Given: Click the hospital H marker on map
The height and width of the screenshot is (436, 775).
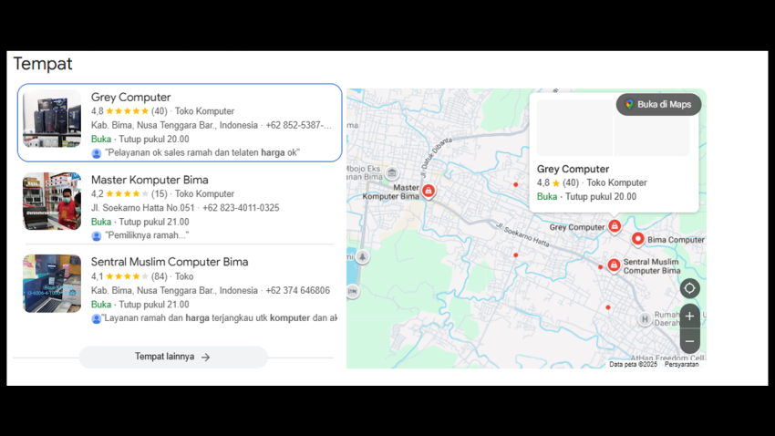Looking at the screenshot, I should pyautogui.click(x=645, y=319).
